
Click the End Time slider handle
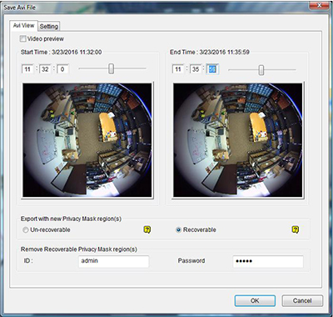261,69
